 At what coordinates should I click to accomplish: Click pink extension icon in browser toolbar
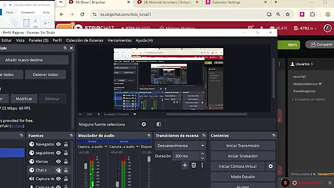coord(302,14)
